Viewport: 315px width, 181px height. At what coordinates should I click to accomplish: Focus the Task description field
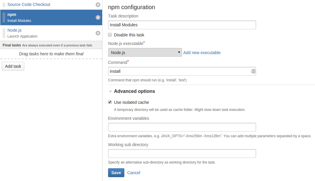pyautogui.click(x=182, y=25)
